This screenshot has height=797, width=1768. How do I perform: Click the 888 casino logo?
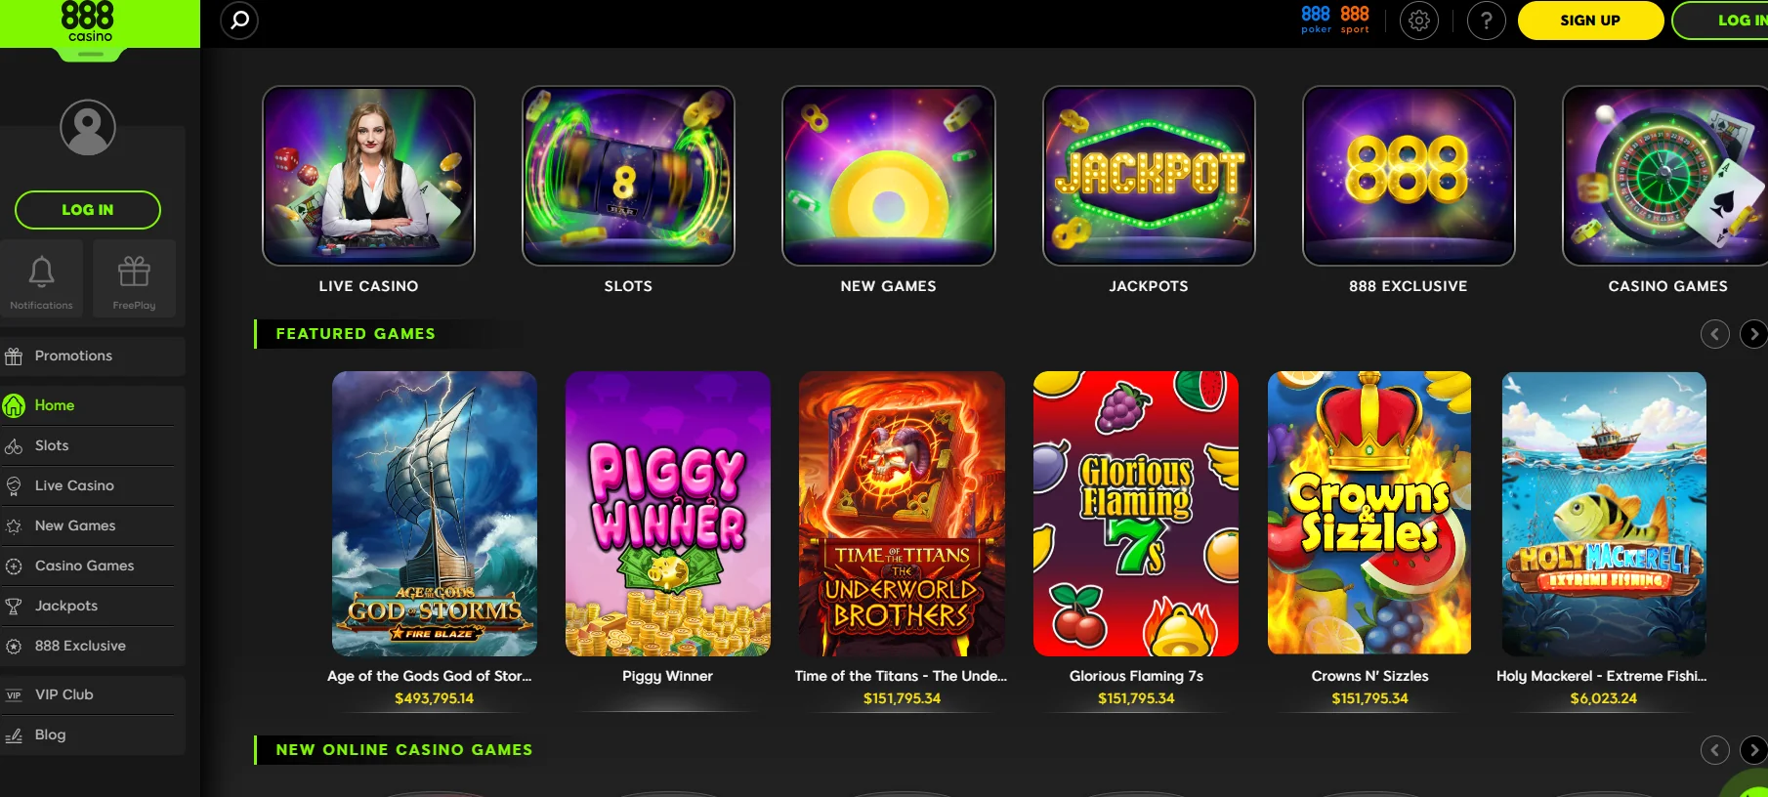click(88, 21)
